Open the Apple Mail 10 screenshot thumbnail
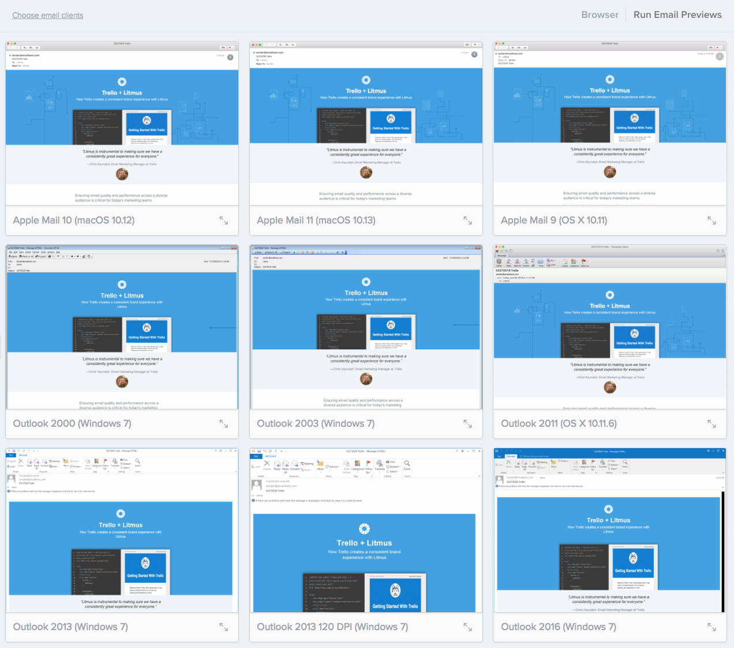734x648 pixels. click(x=122, y=123)
